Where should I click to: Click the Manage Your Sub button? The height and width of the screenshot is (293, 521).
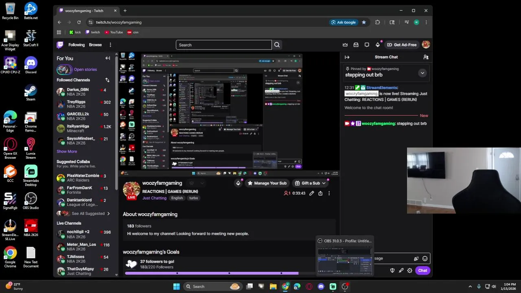267,183
